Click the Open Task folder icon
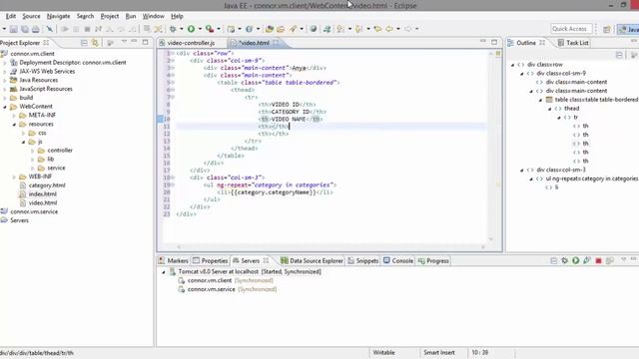639x359 pixels. [281, 29]
